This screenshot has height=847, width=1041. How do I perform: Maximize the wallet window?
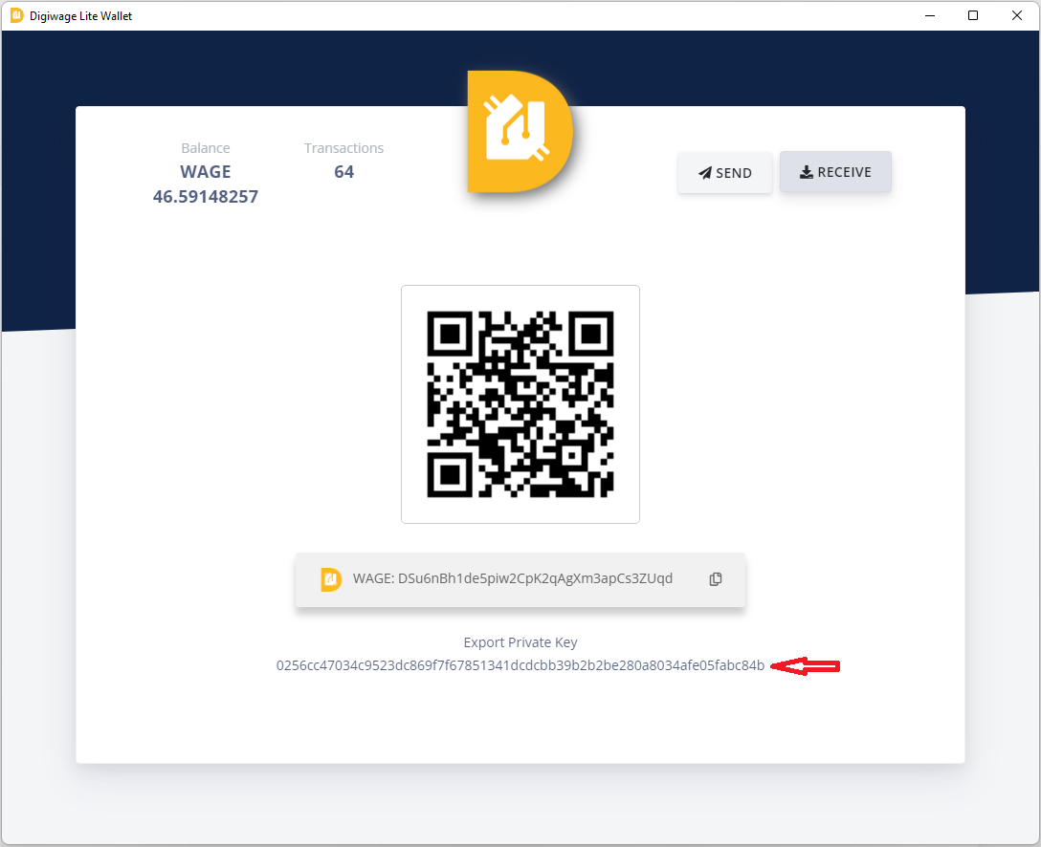(973, 15)
